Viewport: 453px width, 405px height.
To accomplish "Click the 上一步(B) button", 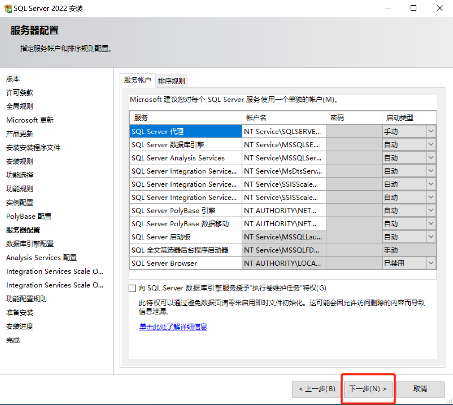I will click(x=316, y=389).
